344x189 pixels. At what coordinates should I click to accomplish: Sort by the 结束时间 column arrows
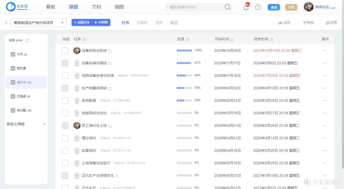(x=271, y=40)
